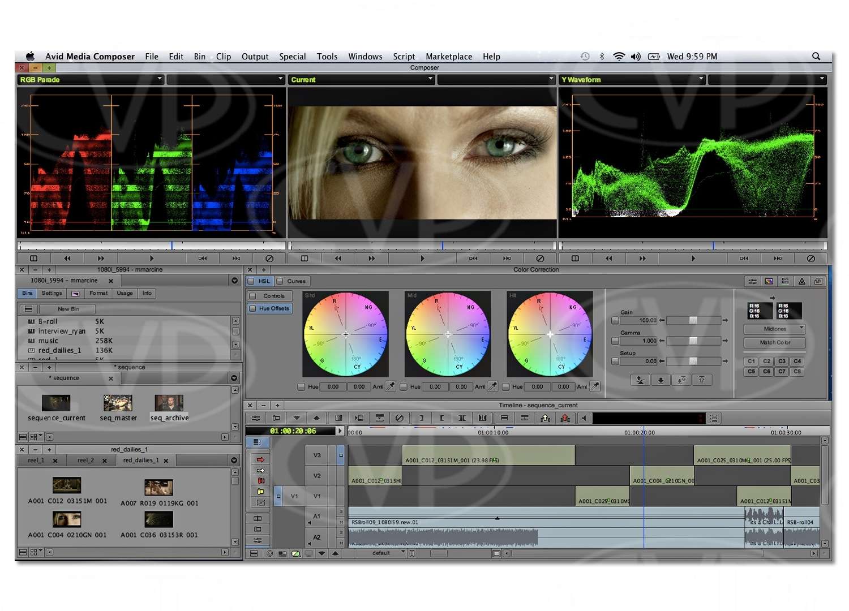Rewind in the RGB Parade monitor
849x611 pixels.
tap(67, 259)
